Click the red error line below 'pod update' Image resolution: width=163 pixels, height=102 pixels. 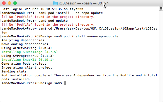tap(48, 25)
